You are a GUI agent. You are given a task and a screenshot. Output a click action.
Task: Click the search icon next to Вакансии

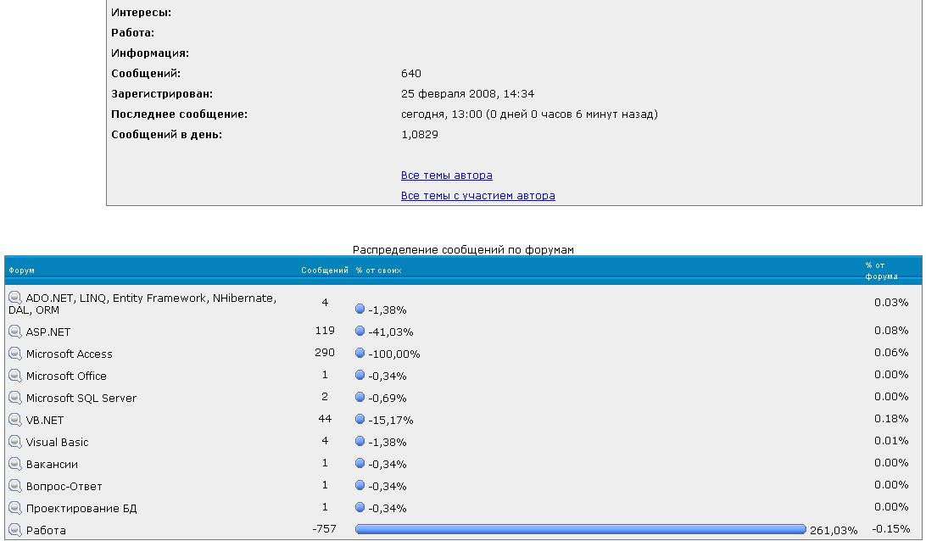point(14,464)
